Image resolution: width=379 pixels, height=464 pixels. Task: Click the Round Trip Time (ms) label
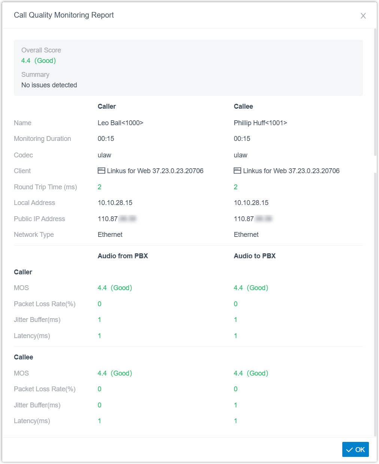coord(45,187)
